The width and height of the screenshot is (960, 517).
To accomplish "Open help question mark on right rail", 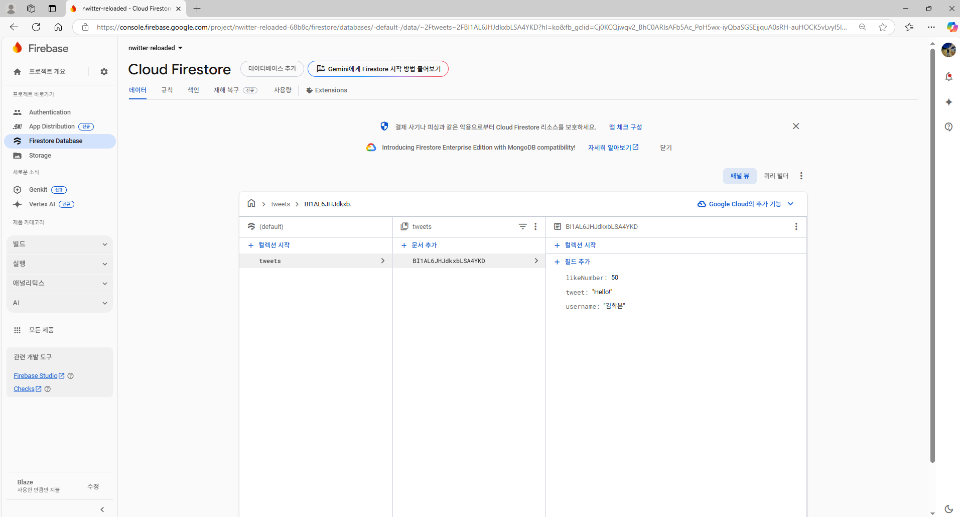I will (x=948, y=126).
